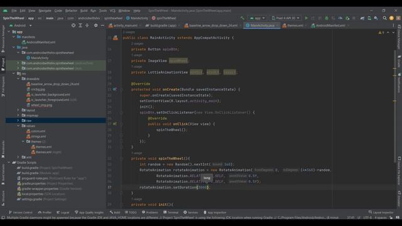The height and width of the screenshot is (226, 402).
Task: Collapse the manifests folder
Action: [x=14, y=37]
